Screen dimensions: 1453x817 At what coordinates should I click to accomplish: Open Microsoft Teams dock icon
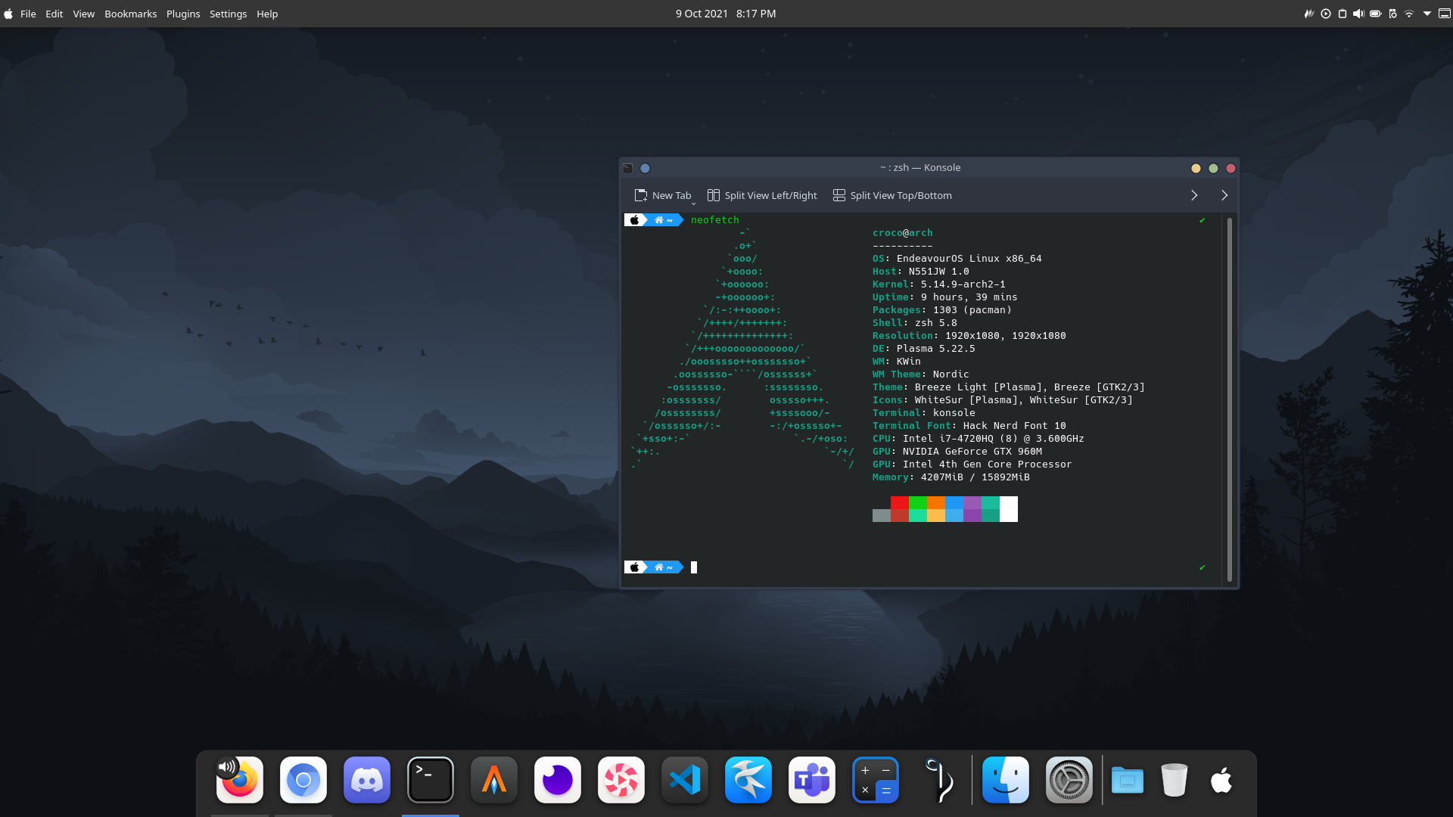(x=812, y=780)
